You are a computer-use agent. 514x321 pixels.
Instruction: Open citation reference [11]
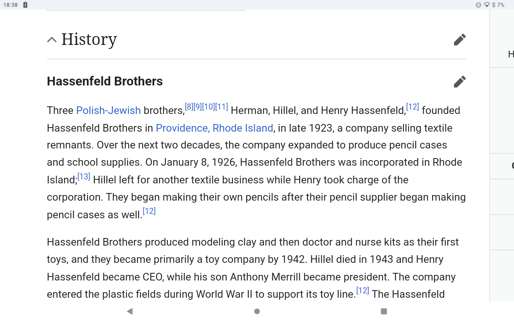tap(222, 107)
